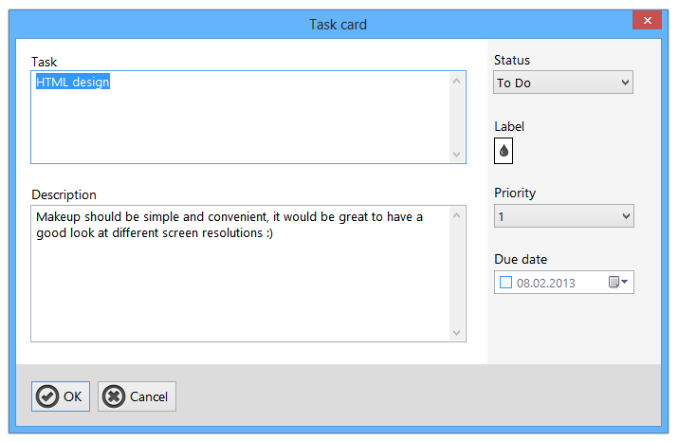Open the due date calendar icon
This screenshot has width=678, height=442.
(x=614, y=282)
